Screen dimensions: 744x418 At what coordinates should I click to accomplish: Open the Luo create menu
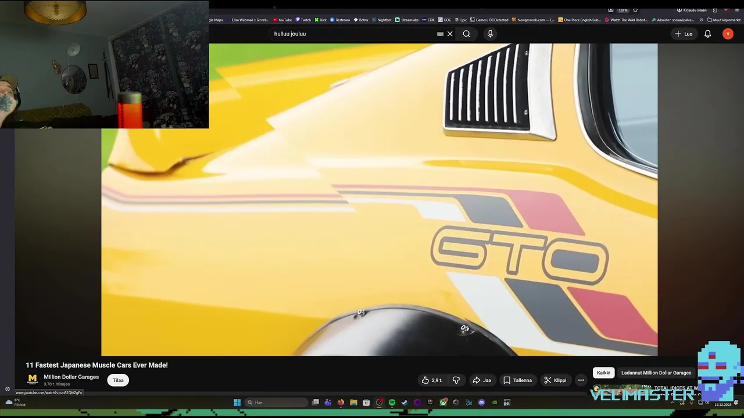click(684, 34)
